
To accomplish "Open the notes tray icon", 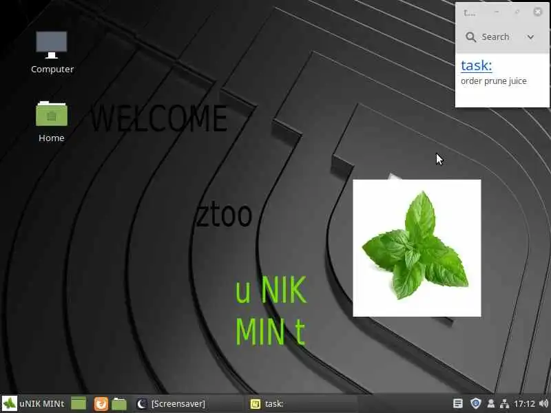I will pyautogui.click(x=457, y=403).
